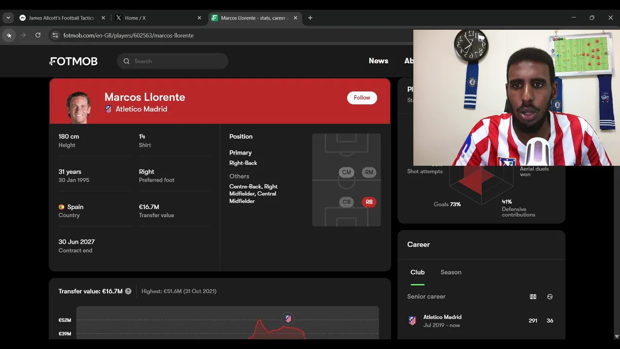Minimize the browser window
Viewport: 620px width, 349px height.
574,18
